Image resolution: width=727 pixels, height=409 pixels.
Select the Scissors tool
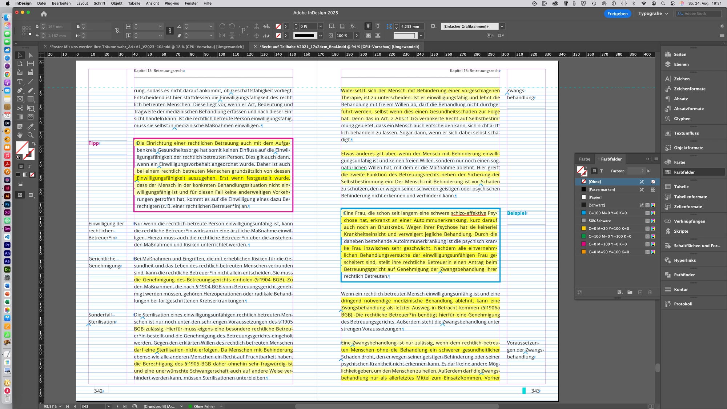(x=20, y=108)
